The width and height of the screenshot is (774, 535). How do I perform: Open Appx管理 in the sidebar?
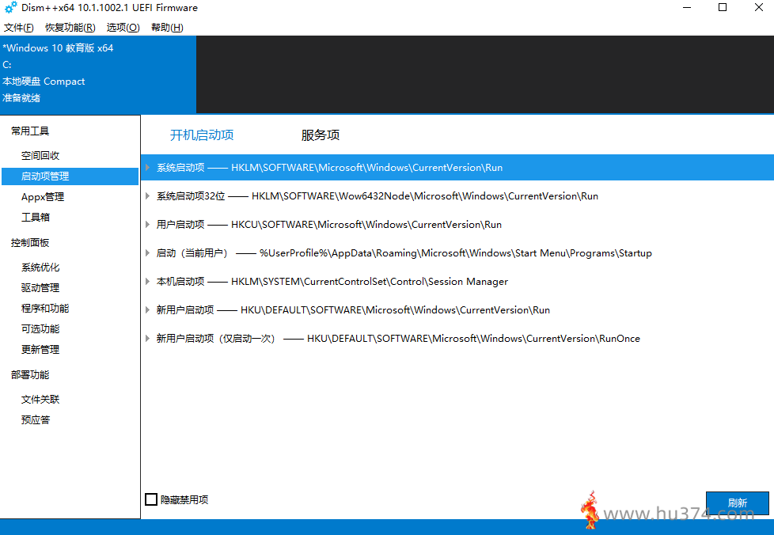click(x=43, y=197)
